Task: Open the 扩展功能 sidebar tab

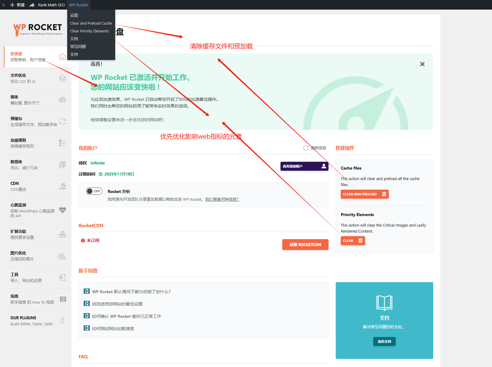Action: pyautogui.click(x=38, y=234)
